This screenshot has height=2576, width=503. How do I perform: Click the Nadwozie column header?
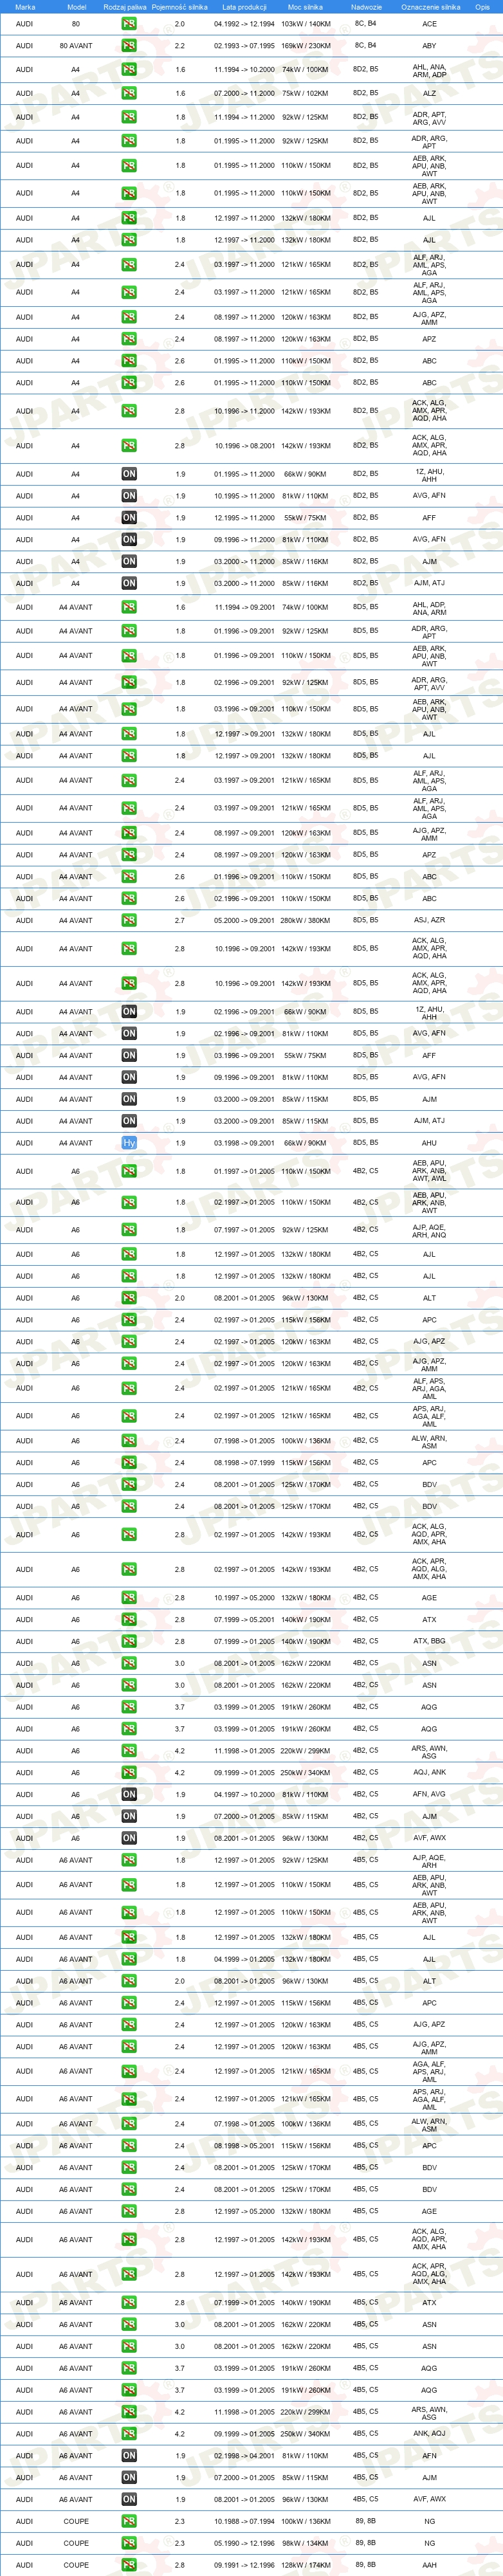(x=366, y=7)
